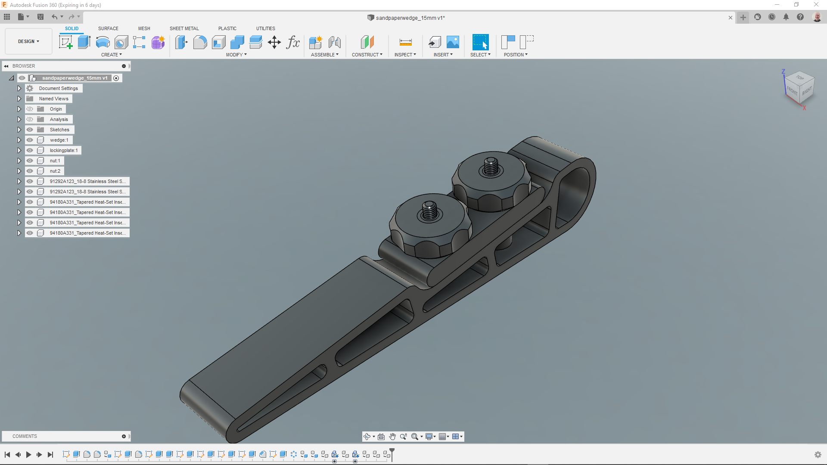Open the Create Form tool

tap(158, 42)
